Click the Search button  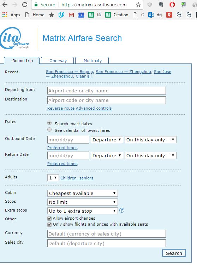[x=174, y=253]
